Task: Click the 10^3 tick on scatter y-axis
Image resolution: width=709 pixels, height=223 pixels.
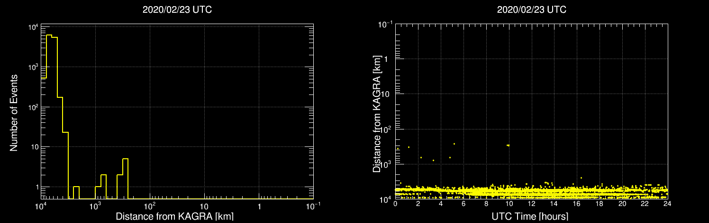Action: click(386, 163)
